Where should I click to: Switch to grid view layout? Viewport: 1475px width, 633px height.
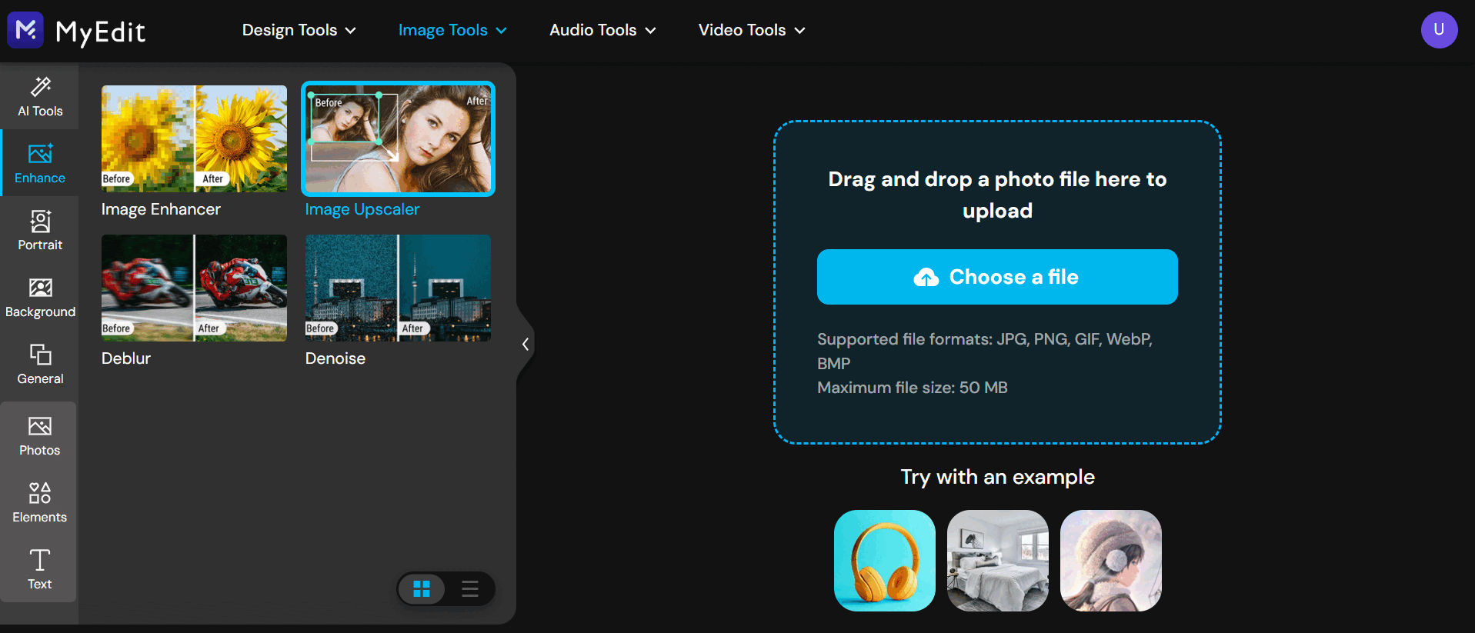422,589
